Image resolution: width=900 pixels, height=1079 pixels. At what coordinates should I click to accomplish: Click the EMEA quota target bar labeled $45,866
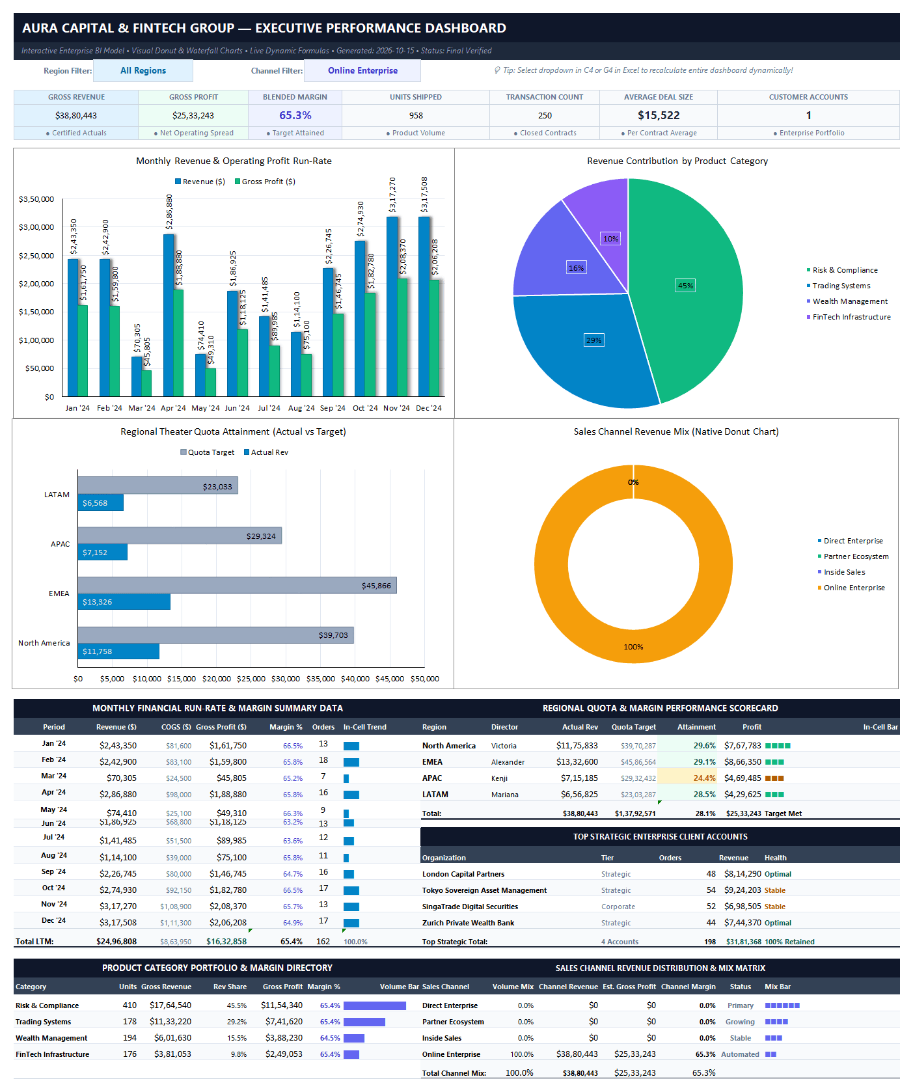(x=238, y=585)
